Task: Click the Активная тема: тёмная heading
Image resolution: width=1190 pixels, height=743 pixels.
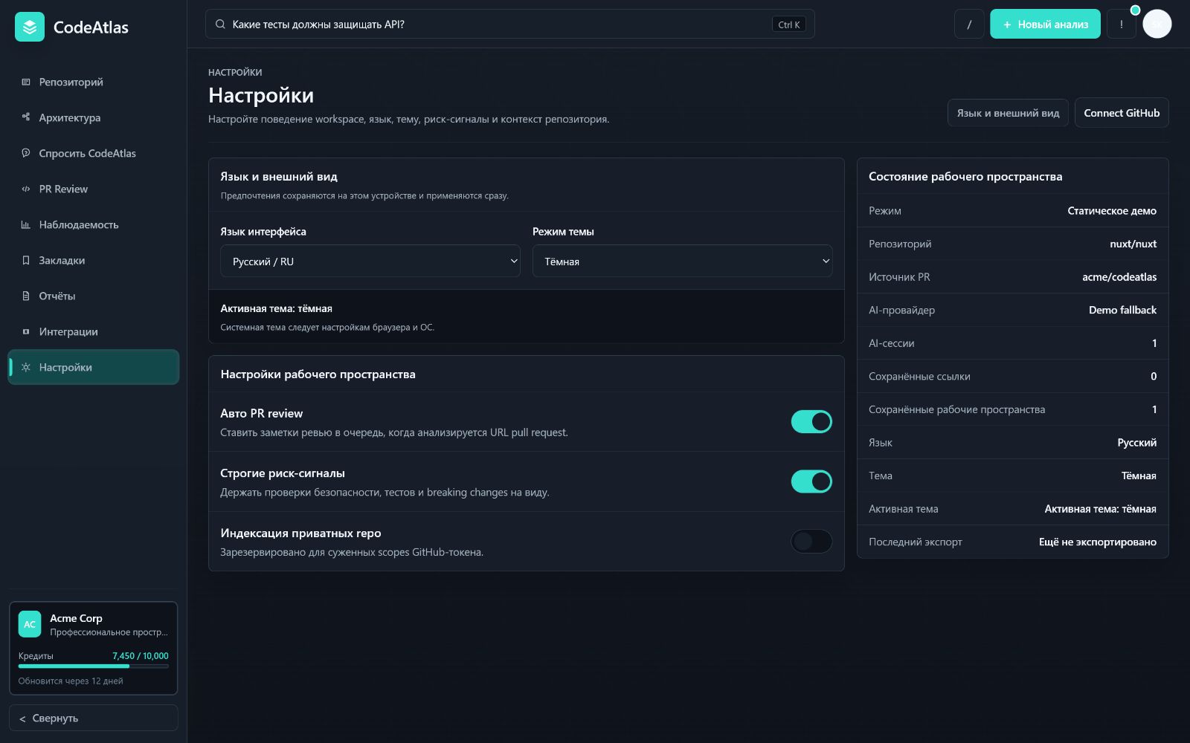Action: coord(276,308)
